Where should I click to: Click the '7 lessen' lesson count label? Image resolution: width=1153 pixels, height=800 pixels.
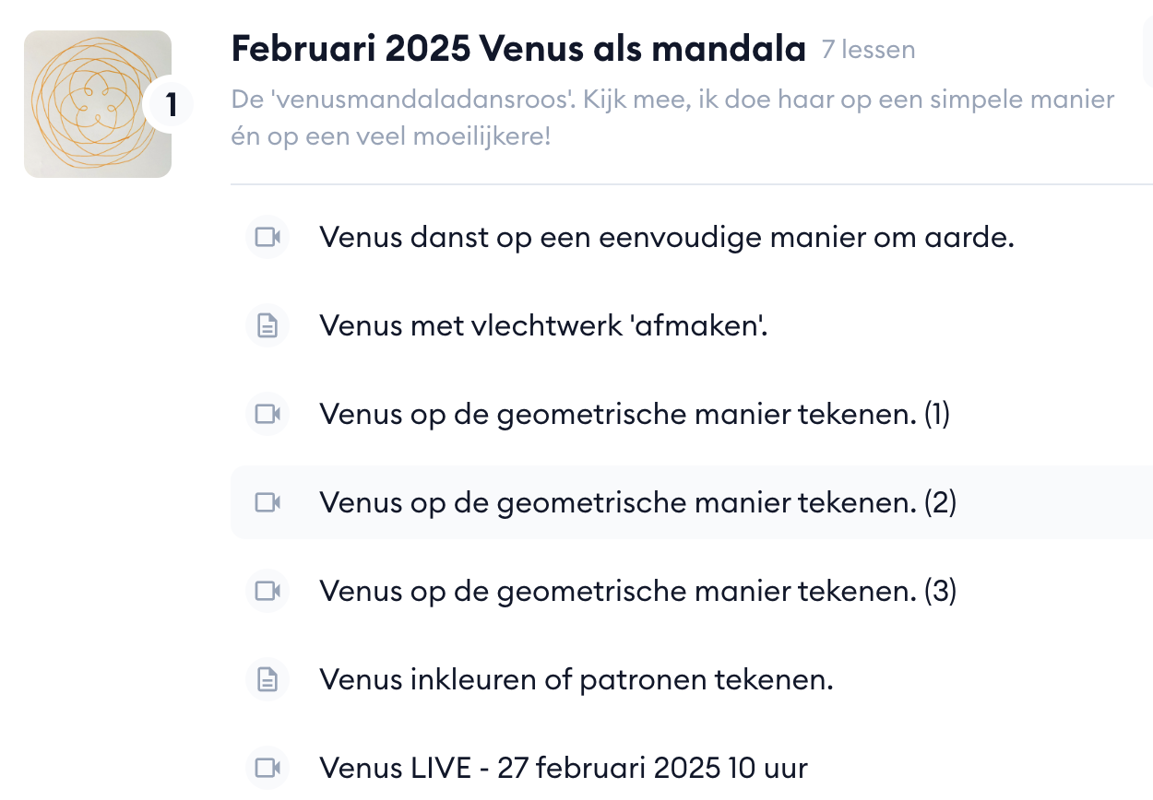(869, 50)
